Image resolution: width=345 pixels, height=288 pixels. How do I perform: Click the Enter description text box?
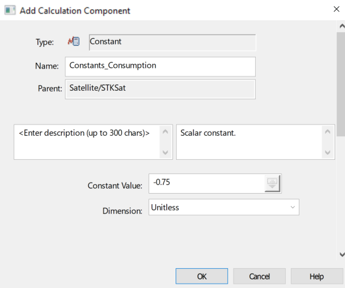[x=87, y=142]
